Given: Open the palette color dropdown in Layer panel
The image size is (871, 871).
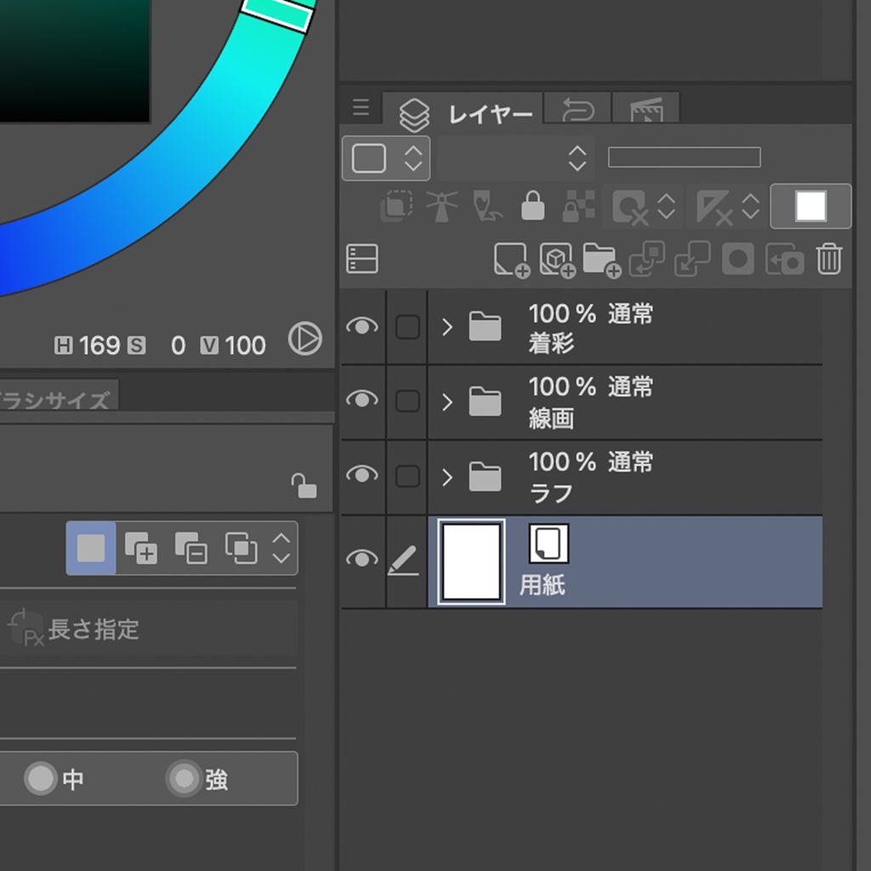Looking at the screenshot, I should (x=386, y=158).
